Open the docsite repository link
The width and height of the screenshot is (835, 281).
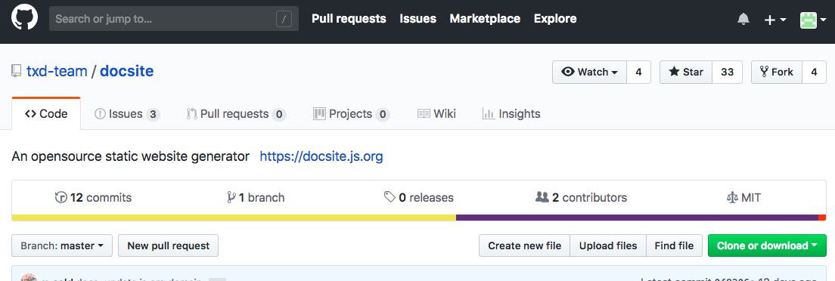[127, 71]
